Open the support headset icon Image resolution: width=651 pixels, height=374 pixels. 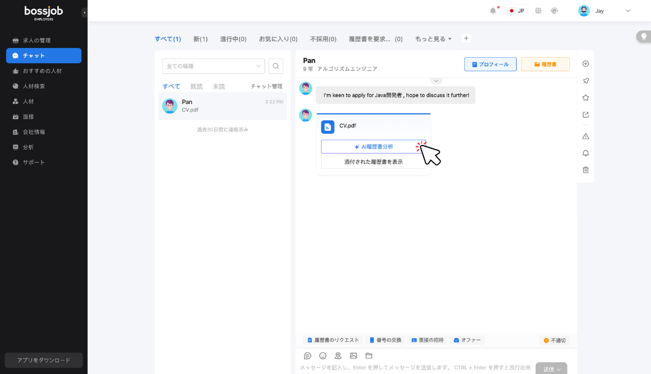click(554, 10)
